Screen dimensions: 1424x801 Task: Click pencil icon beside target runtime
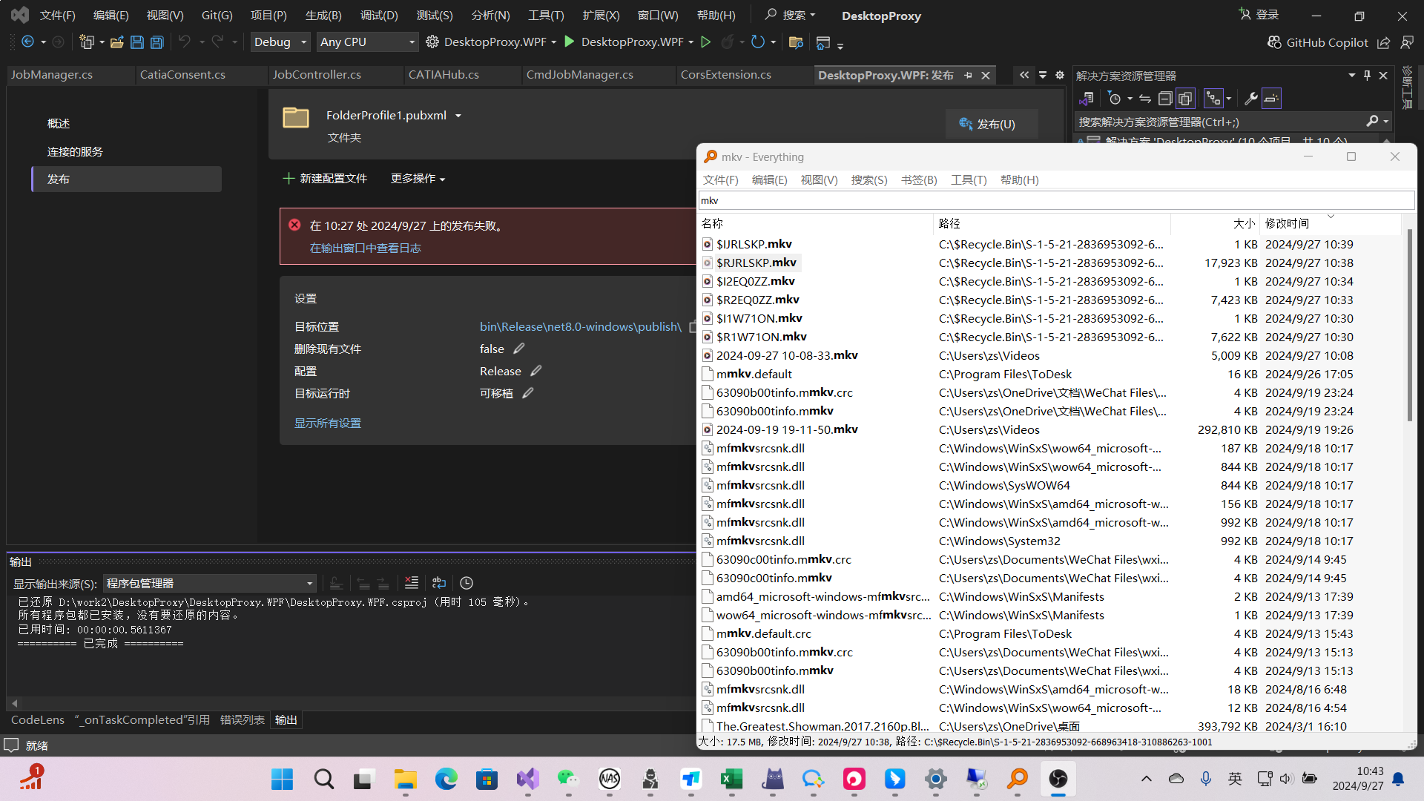pos(528,393)
